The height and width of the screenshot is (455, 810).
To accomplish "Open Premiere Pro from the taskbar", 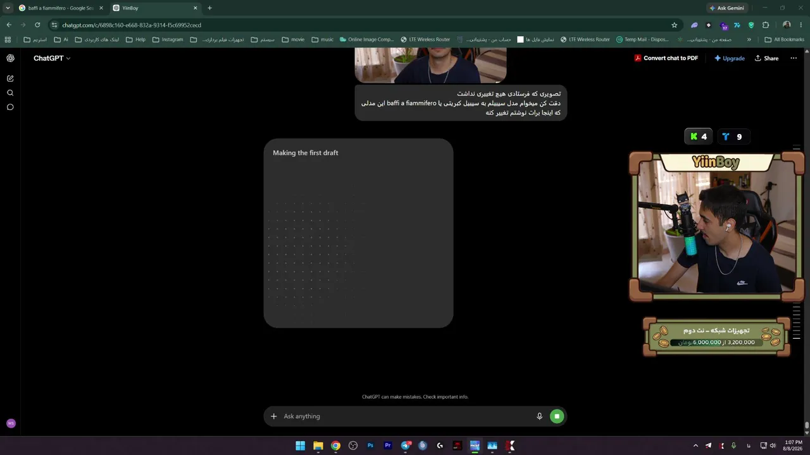I will pyautogui.click(x=388, y=446).
